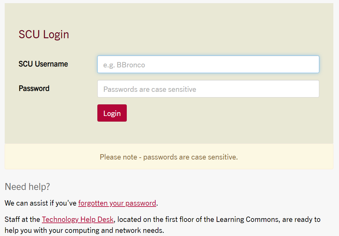Click the case sensitive notice banner text
The height and width of the screenshot is (236, 339).
pos(169,157)
